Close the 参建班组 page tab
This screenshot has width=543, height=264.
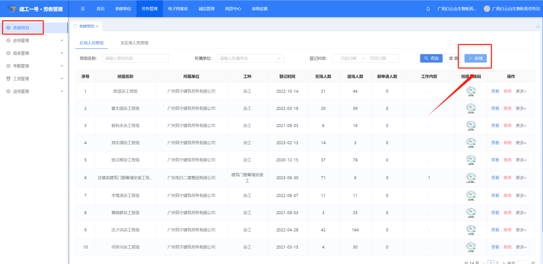[x=97, y=26]
